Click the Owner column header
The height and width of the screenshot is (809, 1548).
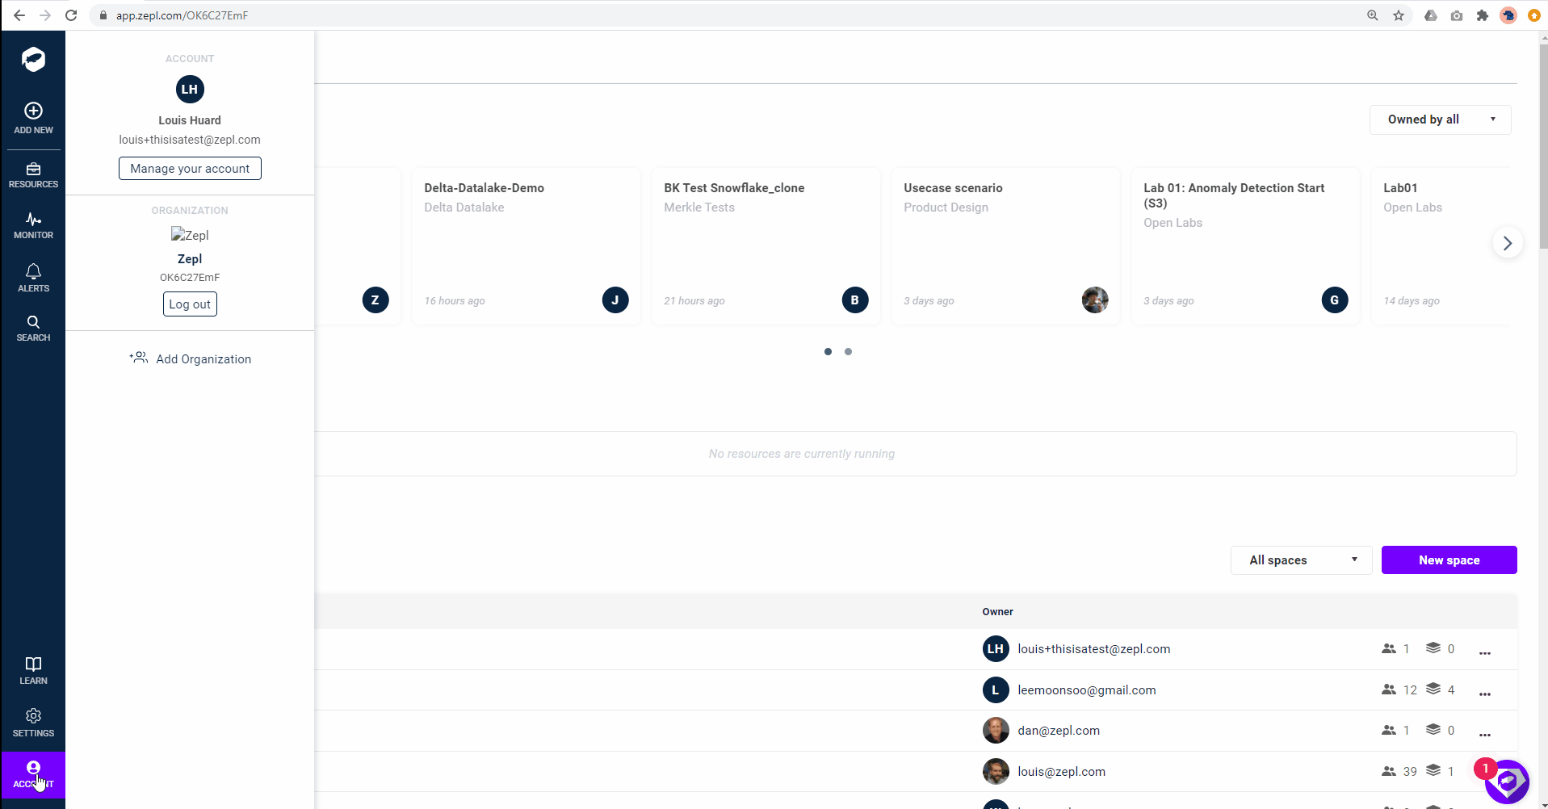point(997,611)
